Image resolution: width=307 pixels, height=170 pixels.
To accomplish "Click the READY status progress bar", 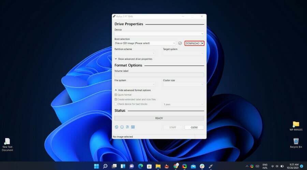I will [x=159, y=118].
